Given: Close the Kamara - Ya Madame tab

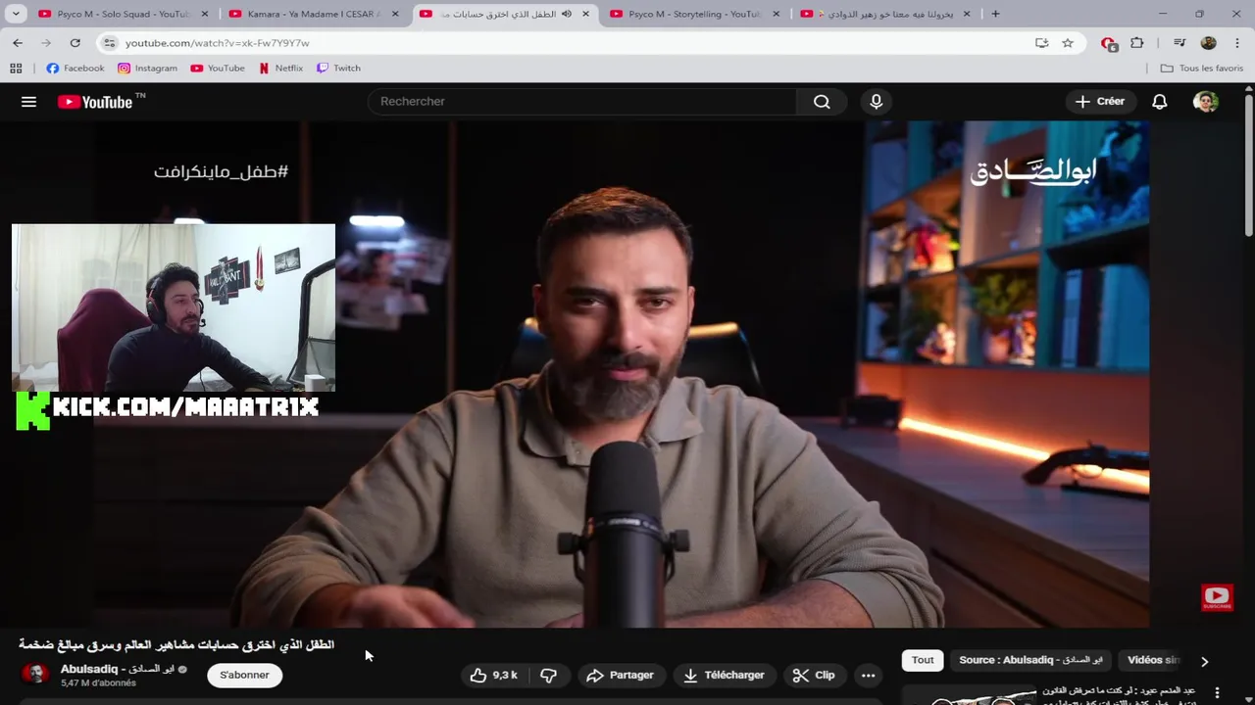Looking at the screenshot, I should click(x=395, y=14).
